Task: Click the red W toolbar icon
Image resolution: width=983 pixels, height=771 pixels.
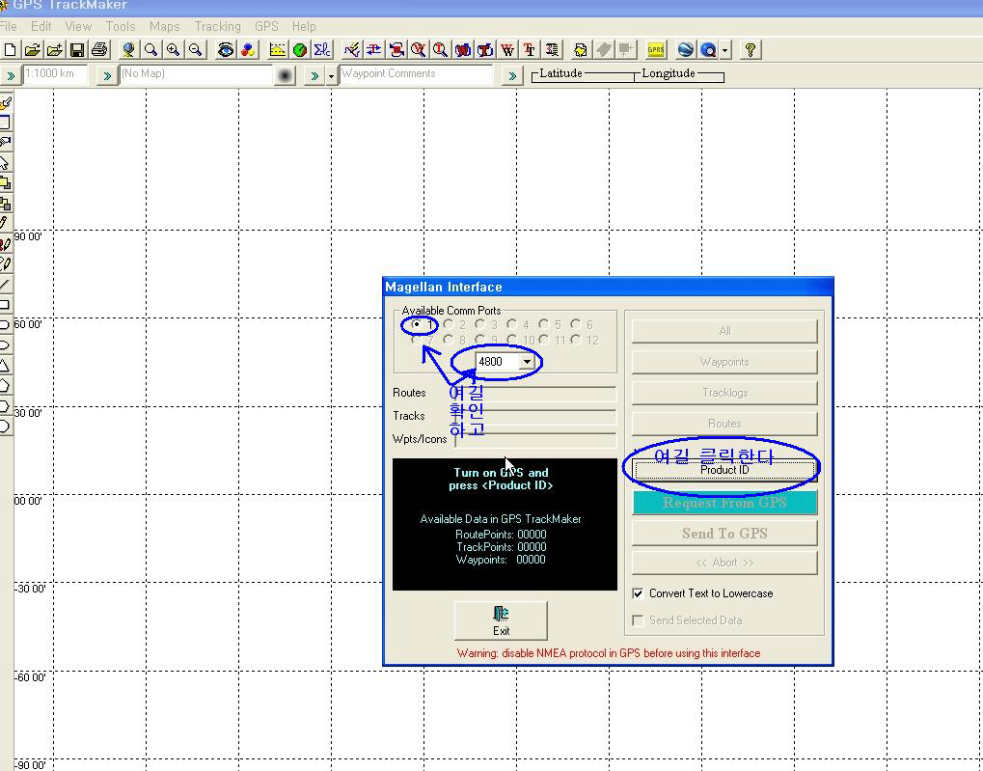Action: (x=507, y=49)
